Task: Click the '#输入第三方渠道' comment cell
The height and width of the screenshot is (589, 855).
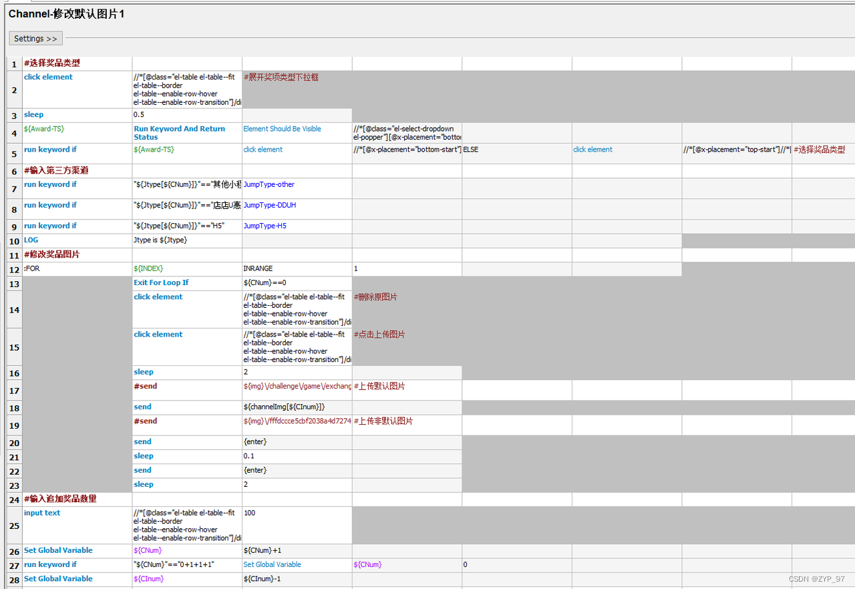Action: [x=77, y=171]
